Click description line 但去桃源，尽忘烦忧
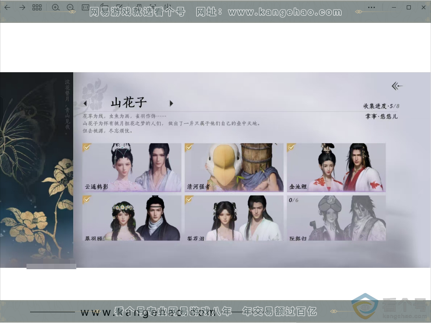The image size is (431, 323). [x=107, y=131]
